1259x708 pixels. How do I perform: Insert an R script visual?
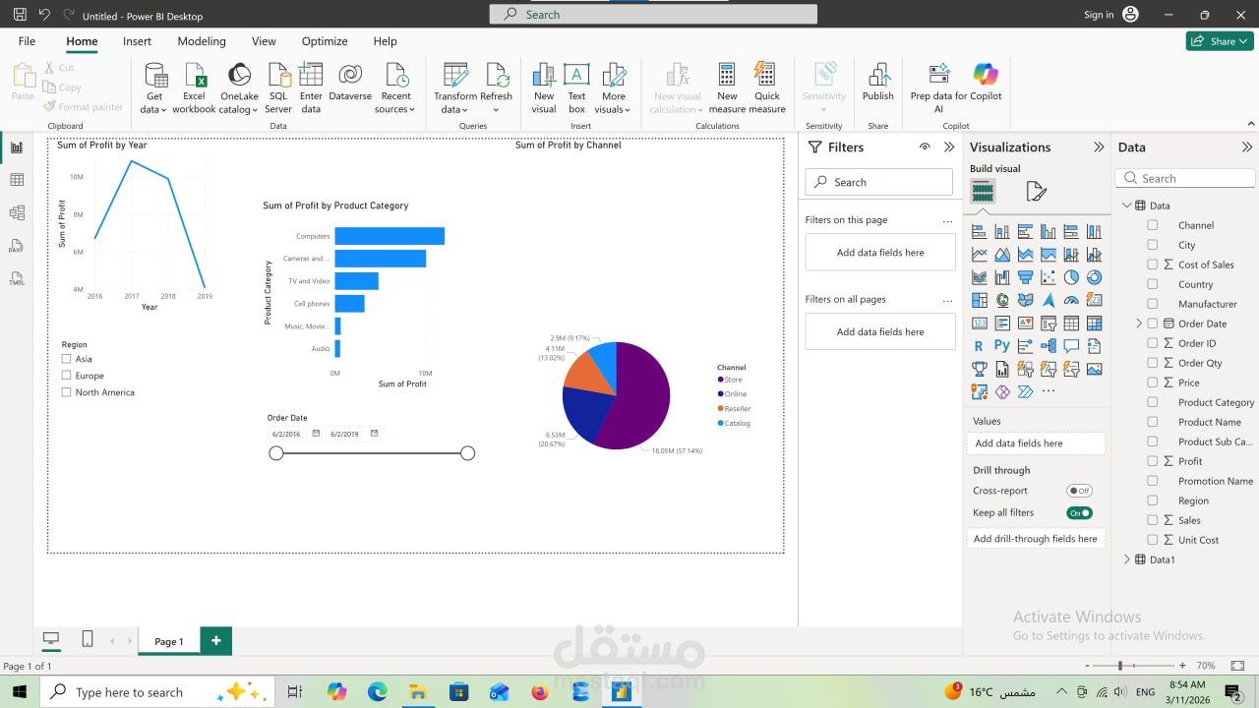click(x=979, y=345)
